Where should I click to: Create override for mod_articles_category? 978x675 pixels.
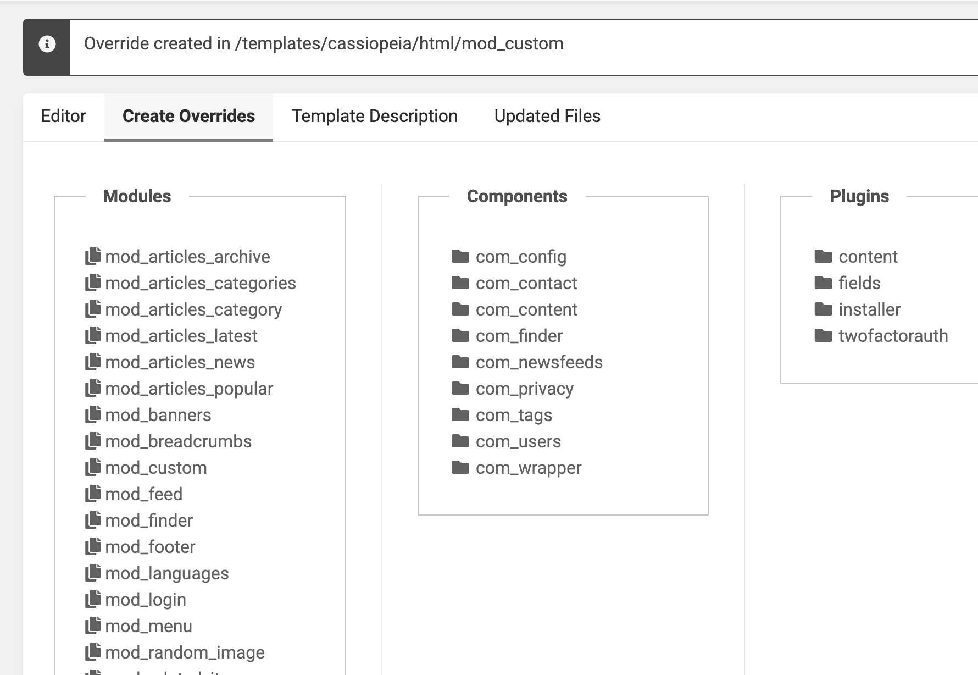(x=193, y=309)
